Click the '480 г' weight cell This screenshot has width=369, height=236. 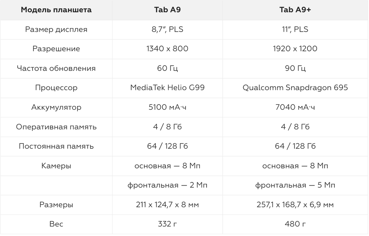(x=295, y=224)
